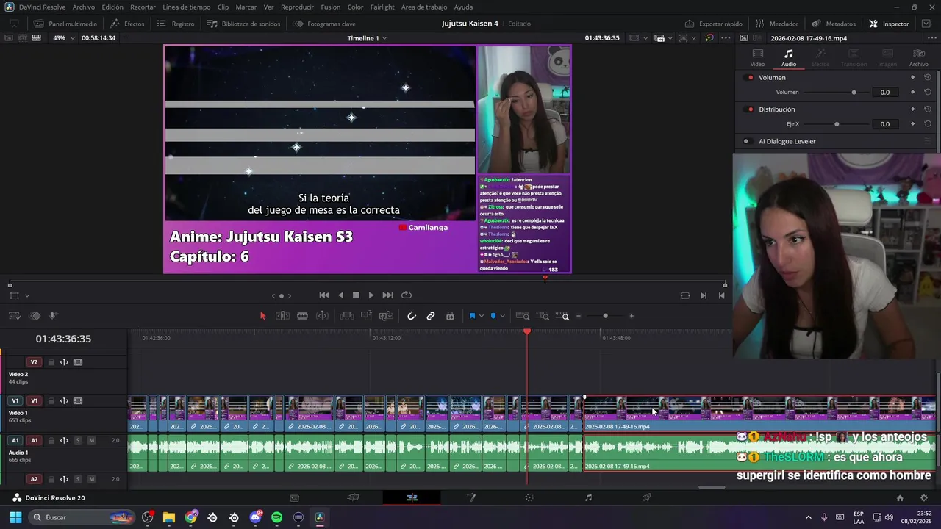Toggle auto track selector on Video 1
This screenshot has height=529, width=941.
64,401
